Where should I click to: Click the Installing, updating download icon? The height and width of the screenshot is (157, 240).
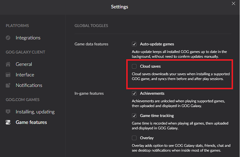coord(8,112)
